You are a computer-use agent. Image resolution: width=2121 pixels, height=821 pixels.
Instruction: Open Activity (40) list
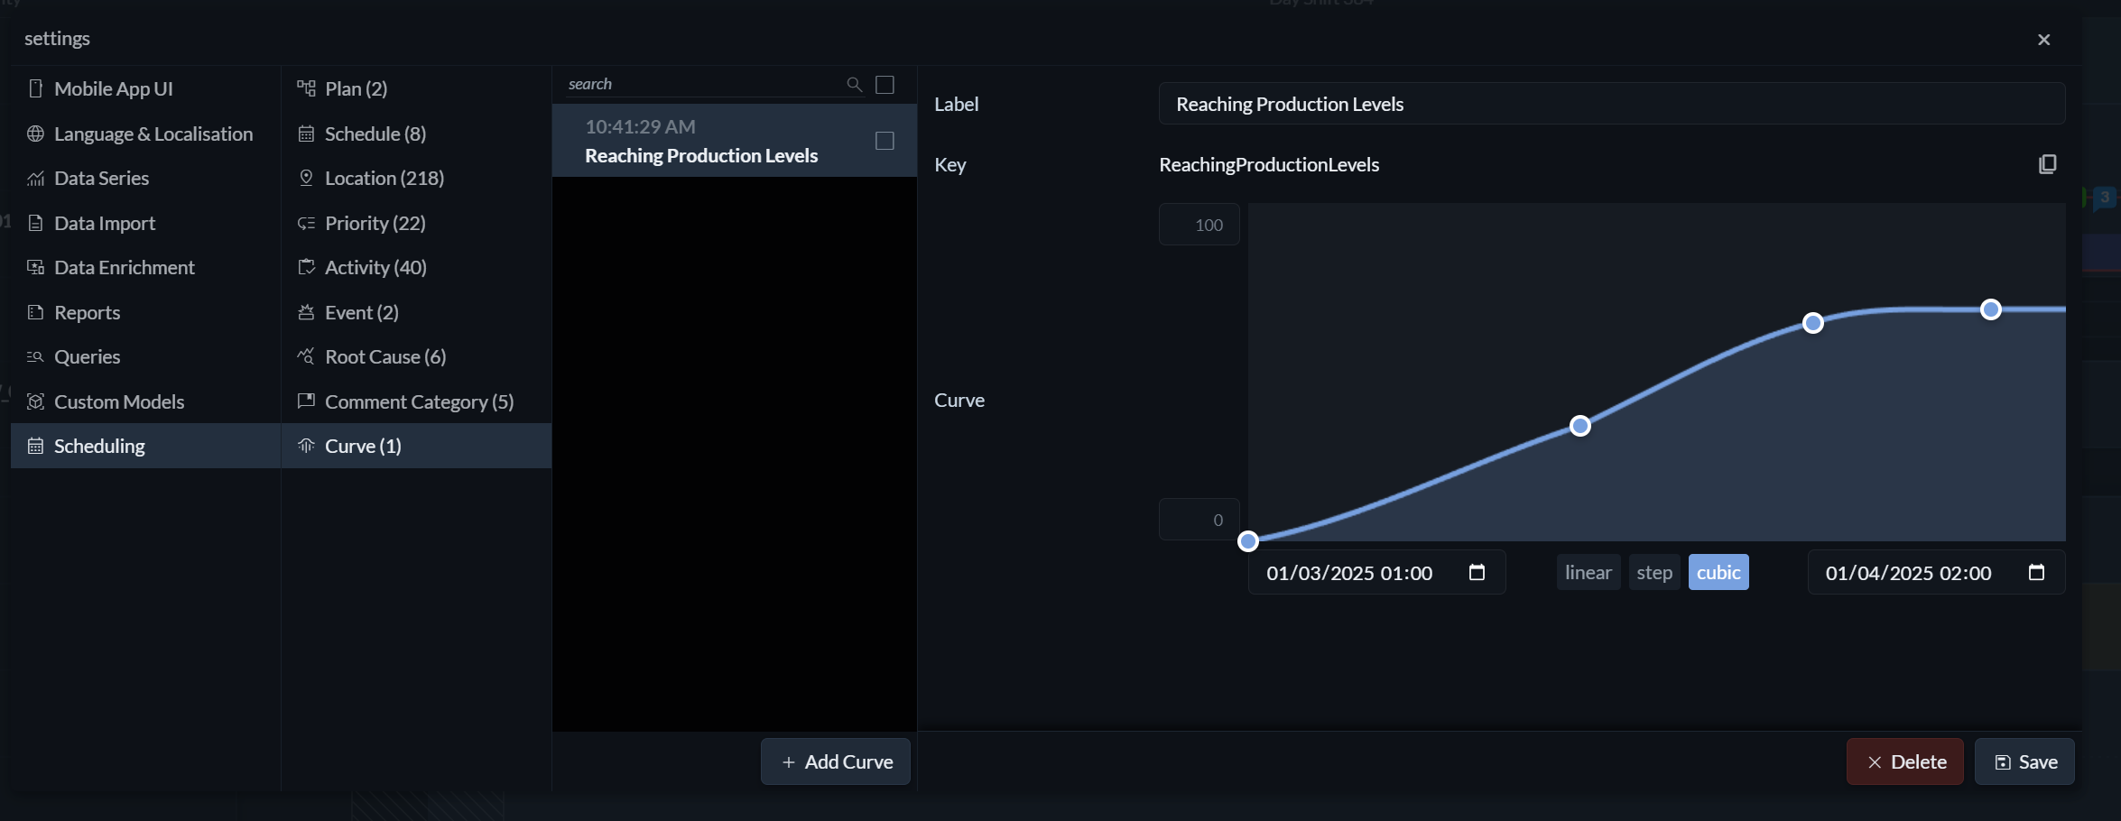(416, 267)
